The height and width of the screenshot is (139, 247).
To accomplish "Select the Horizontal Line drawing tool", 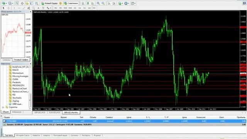I will point(19,8).
